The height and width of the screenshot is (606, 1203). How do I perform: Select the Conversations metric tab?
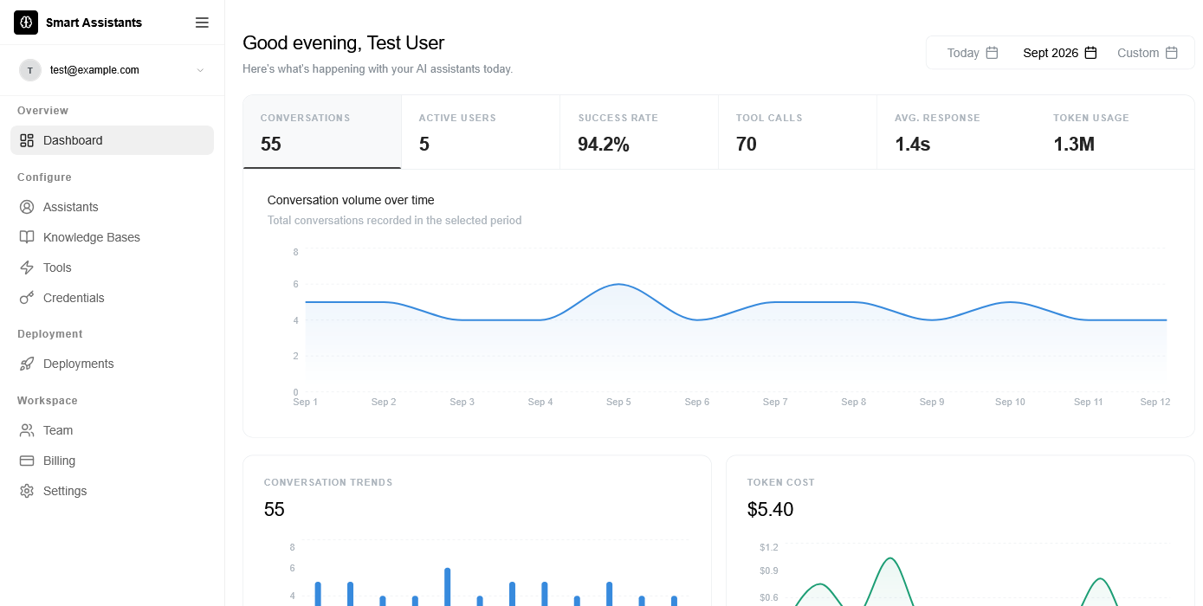click(x=322, y=132)
